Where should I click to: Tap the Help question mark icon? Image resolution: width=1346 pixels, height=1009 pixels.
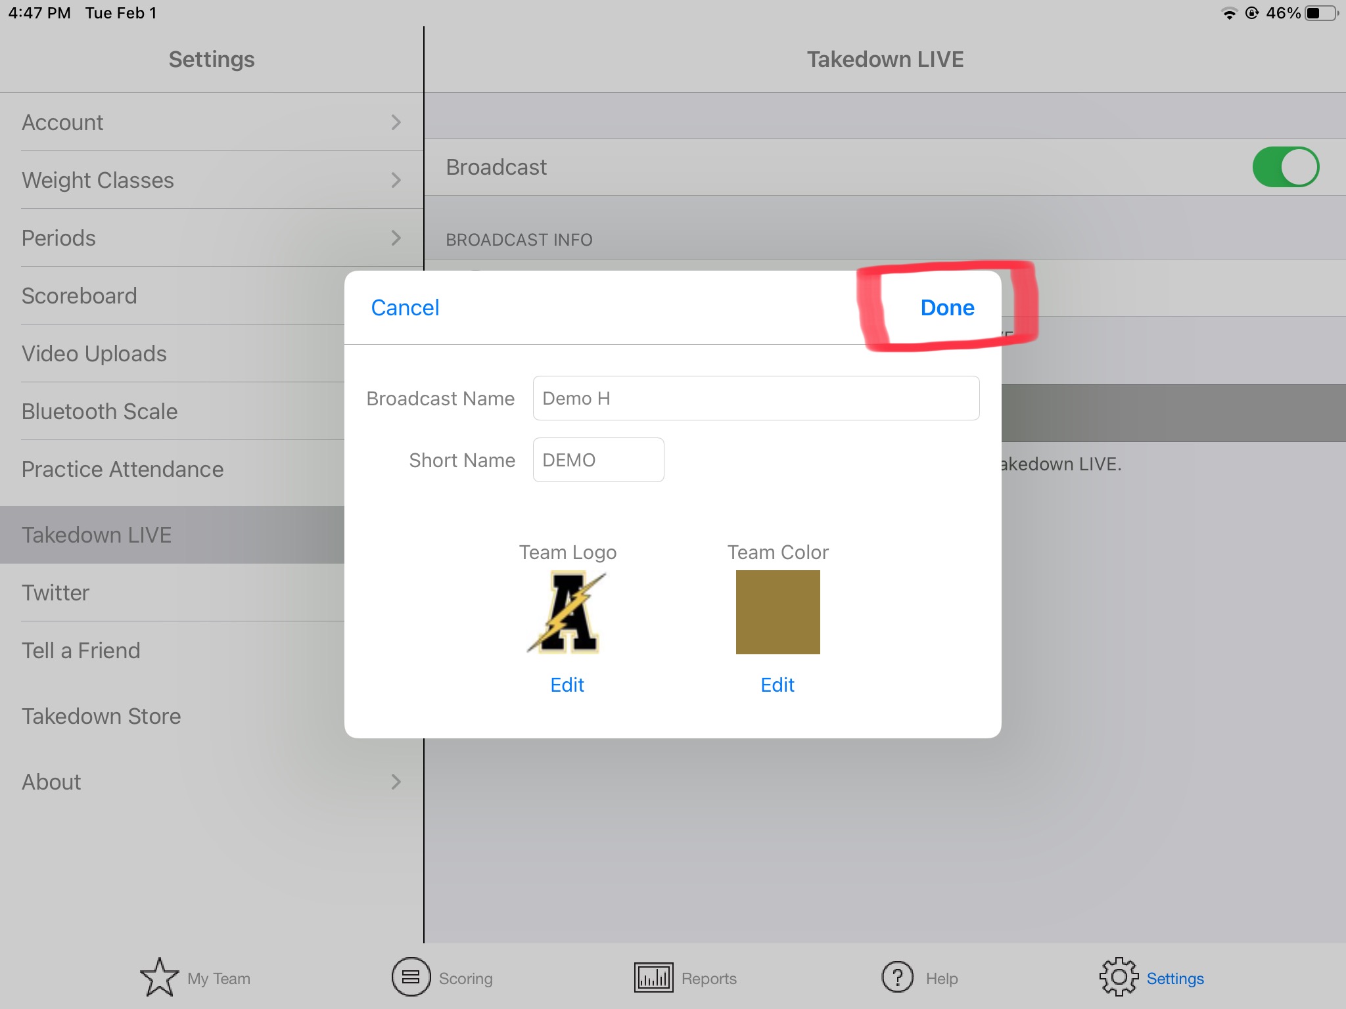coord(898,977)
